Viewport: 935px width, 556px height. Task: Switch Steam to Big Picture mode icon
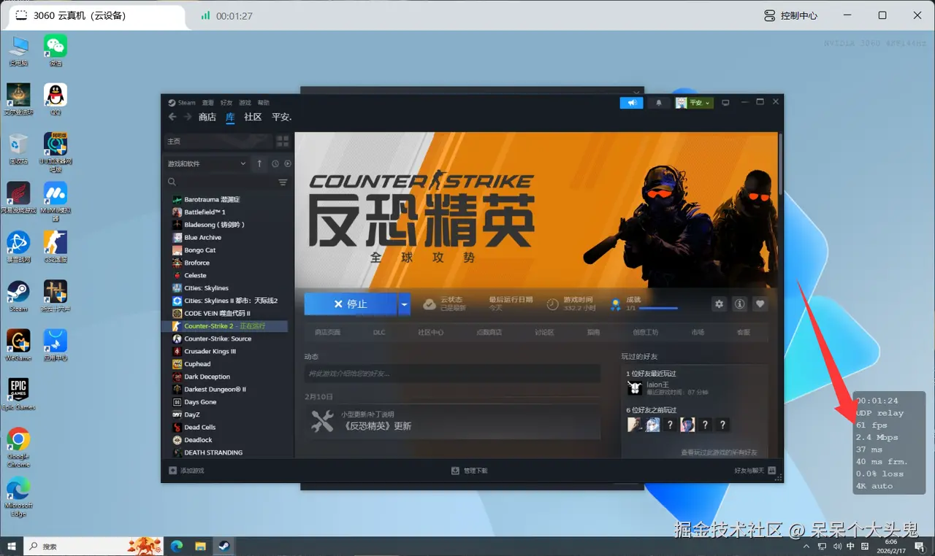point(725,103)
